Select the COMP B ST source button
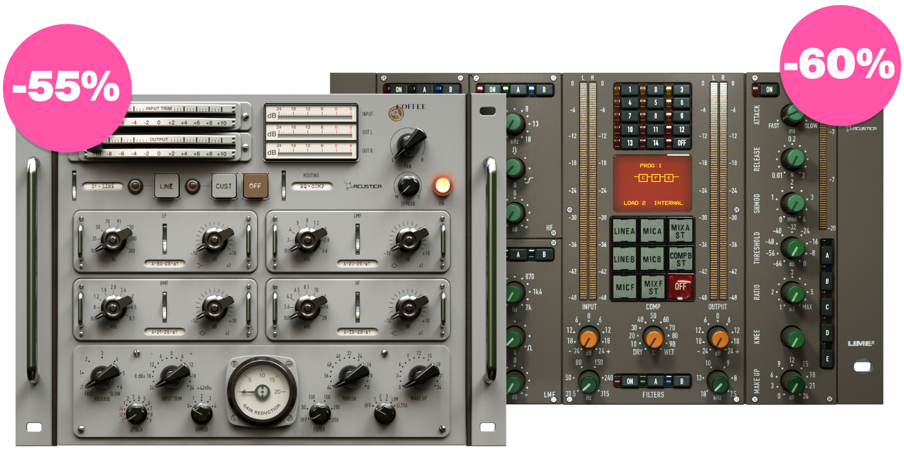904x456 pixels. coord(680,259)
